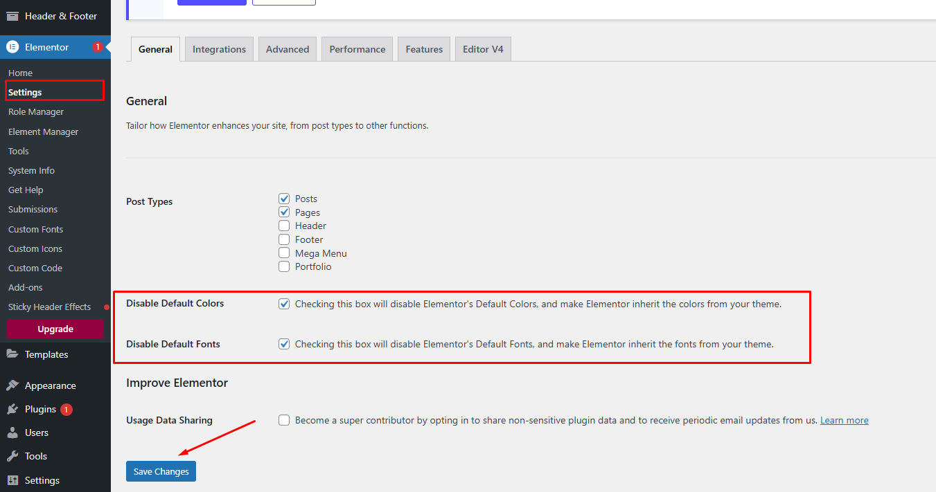Click the Disable Default Fonts label
The width and height of the screenshot is (936, 492).
(173, 344)
